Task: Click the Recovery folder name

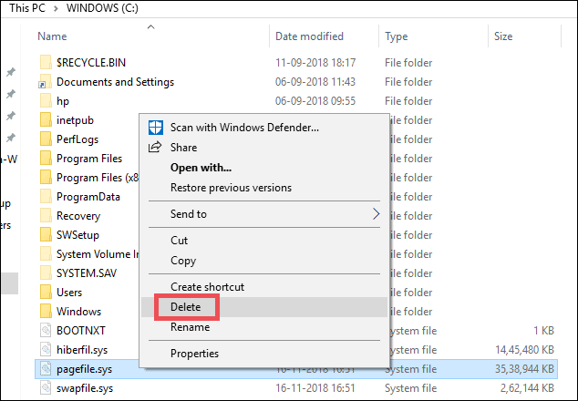Action: (x=78, y=216)
